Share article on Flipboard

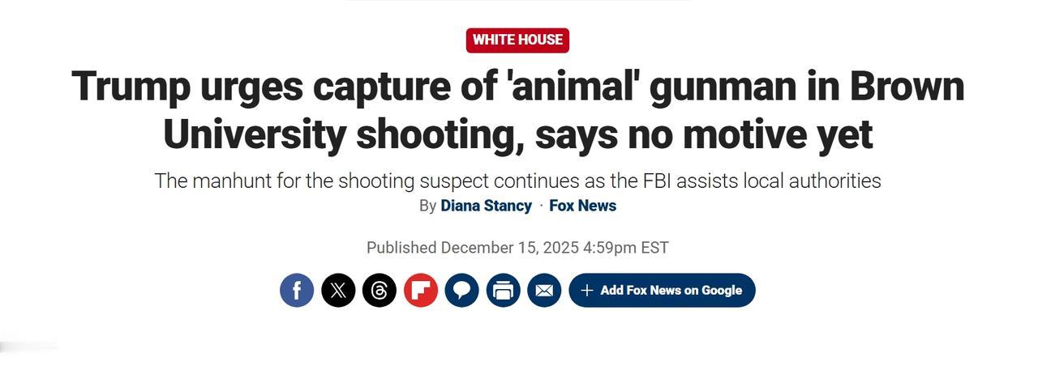(421, 290)
